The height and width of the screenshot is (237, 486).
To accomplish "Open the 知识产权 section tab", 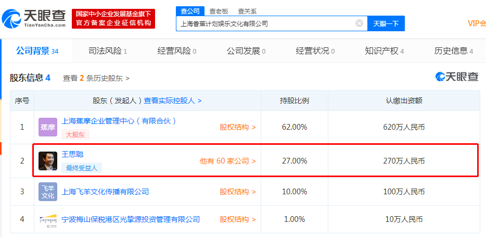I will (x=385, y=51).
